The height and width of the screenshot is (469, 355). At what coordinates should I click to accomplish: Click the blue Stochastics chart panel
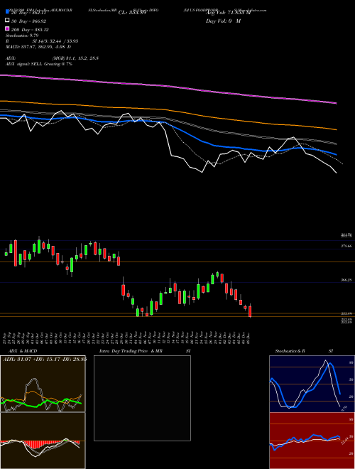pyautogui.click(x=312, y=384)
